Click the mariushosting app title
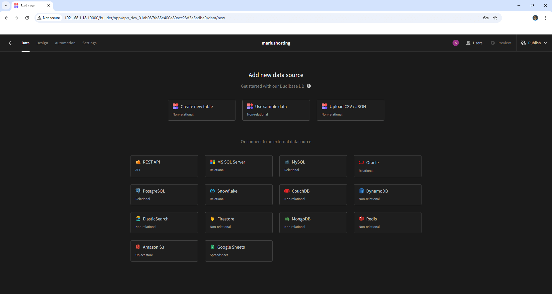The image size is (552, 294). 276,43
